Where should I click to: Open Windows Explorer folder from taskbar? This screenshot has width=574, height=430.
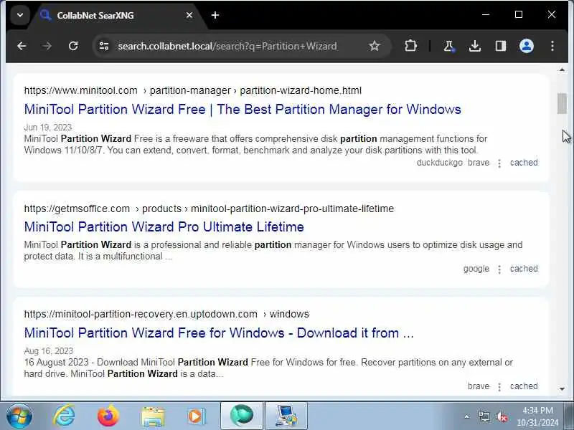[153, 416]
